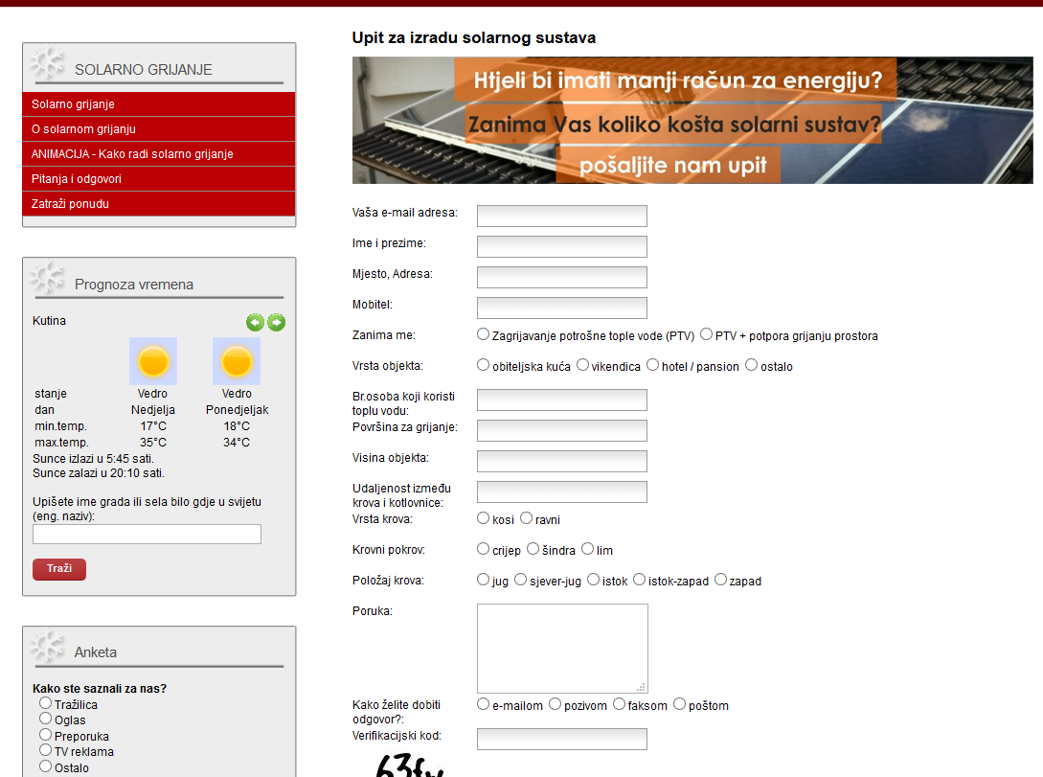Screen dimensions: 1043x777
Task: Open ANIMACIJA - Kako radi solarno grijanje
Action: tap(132, 154)
